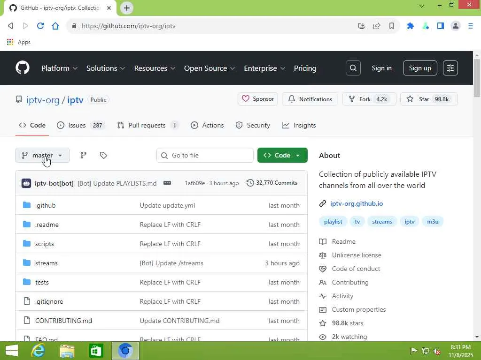The image size is (481, 360).
Task: Click the Notifications button
Action: [310, 99]
